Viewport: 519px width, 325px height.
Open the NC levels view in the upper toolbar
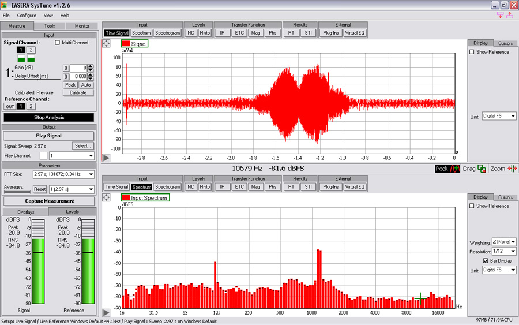point(191,33)
